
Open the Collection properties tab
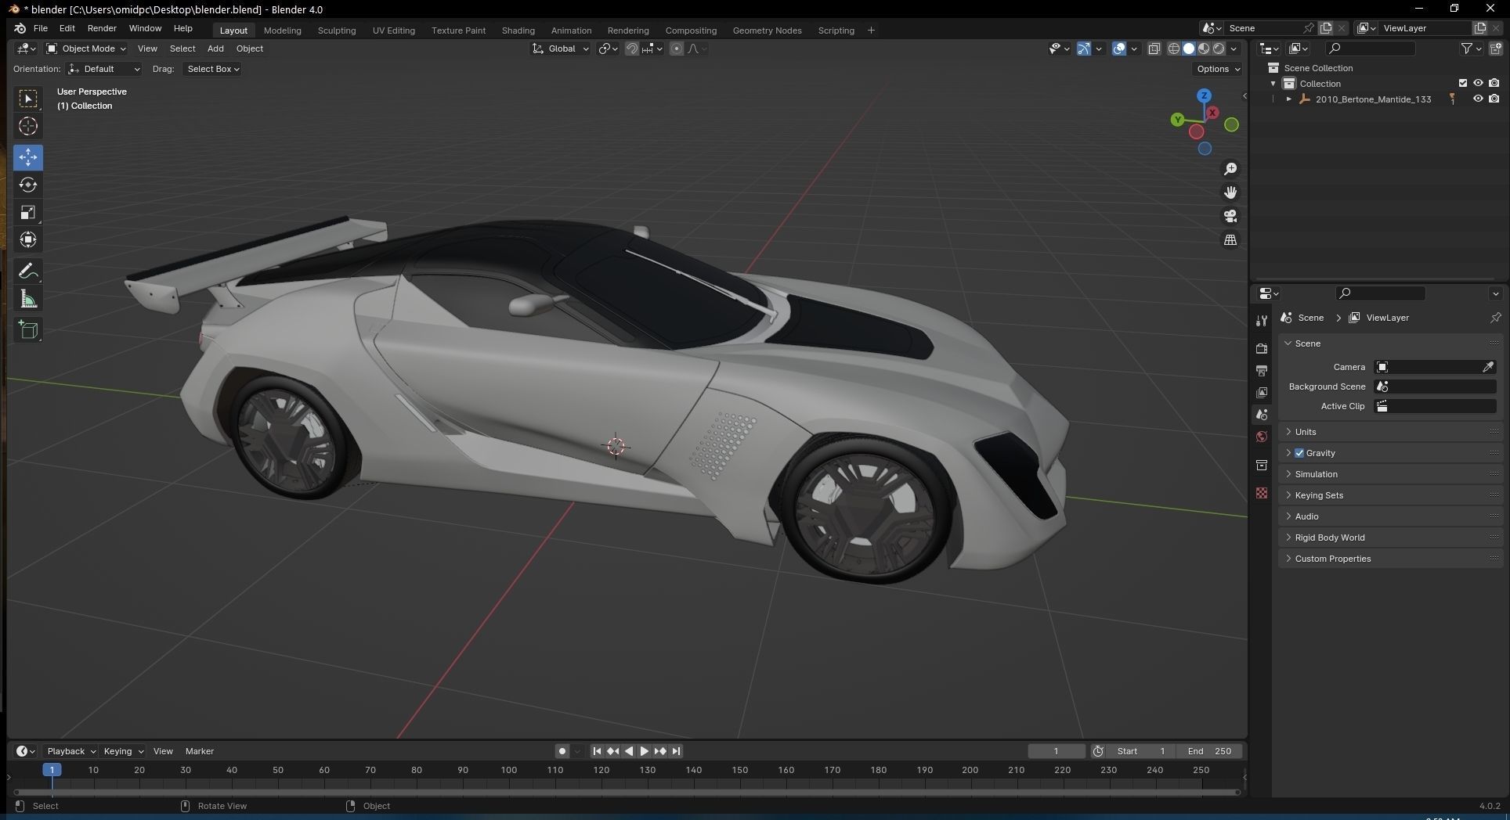coord(1261,465)
